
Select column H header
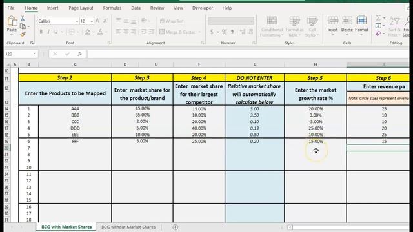[x=316, y=64]
